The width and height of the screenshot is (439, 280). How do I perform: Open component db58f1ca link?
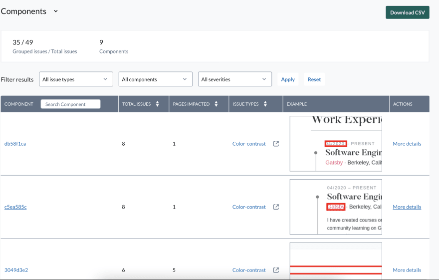(x=15, y=144)
